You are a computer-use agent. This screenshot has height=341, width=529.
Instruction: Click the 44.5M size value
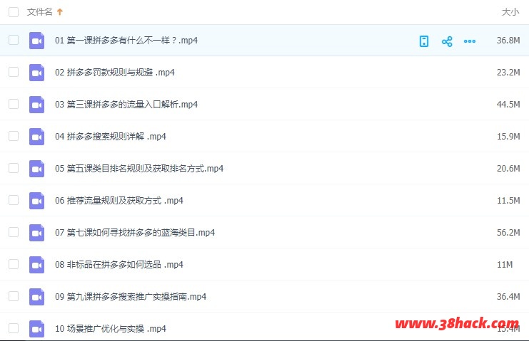tap(508, 104)
